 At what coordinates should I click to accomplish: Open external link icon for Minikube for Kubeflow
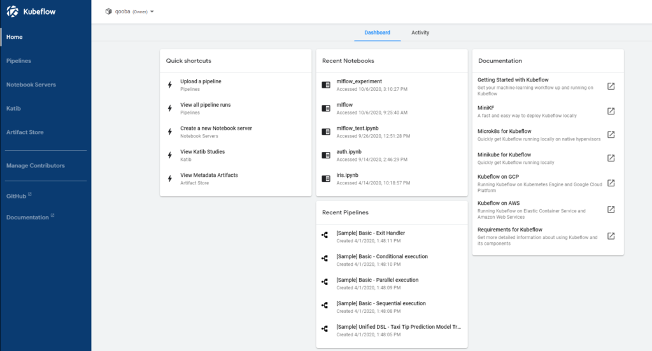coord(611,158)
